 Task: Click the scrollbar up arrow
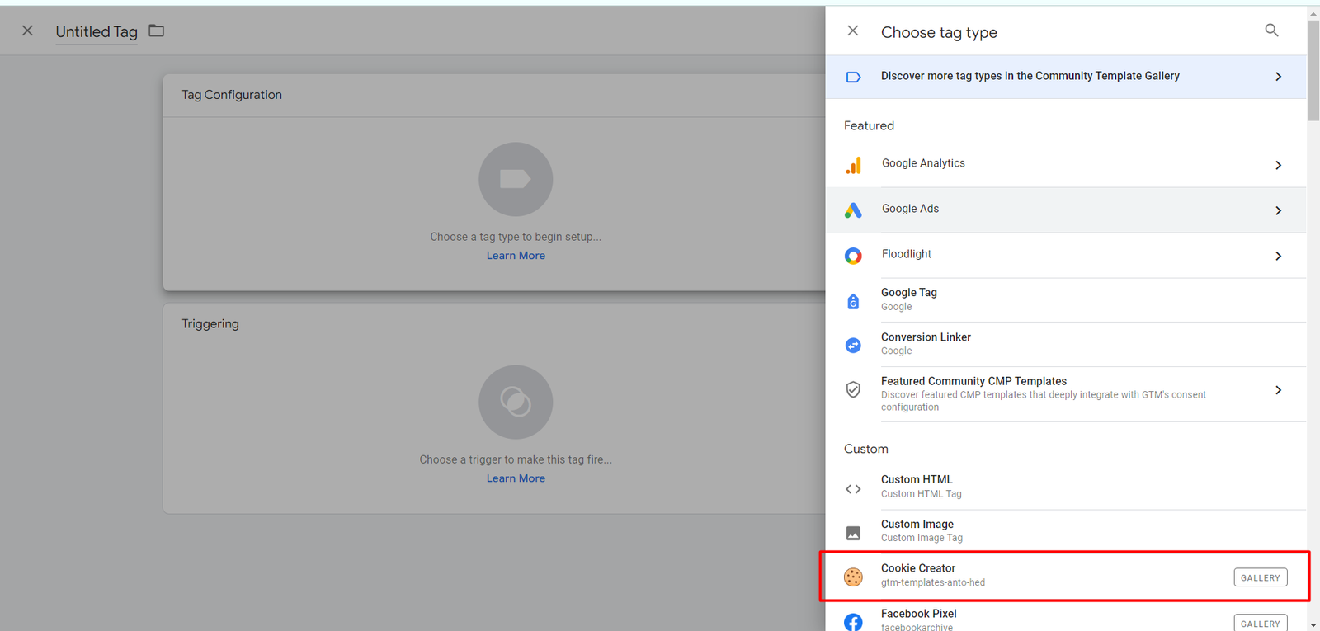tap(1313, 12)
